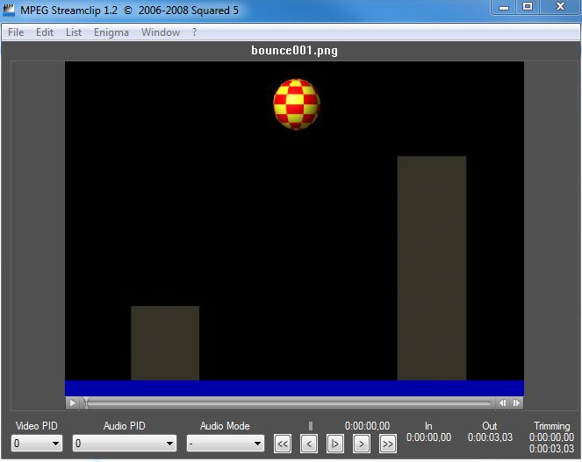Close the MPEG Streamclip window

560,7
